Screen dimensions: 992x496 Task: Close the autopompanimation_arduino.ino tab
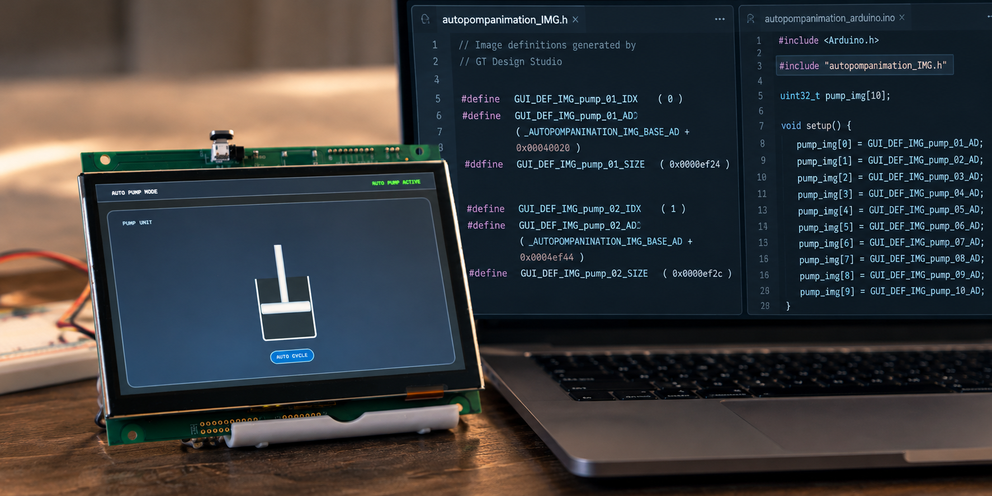901,18
